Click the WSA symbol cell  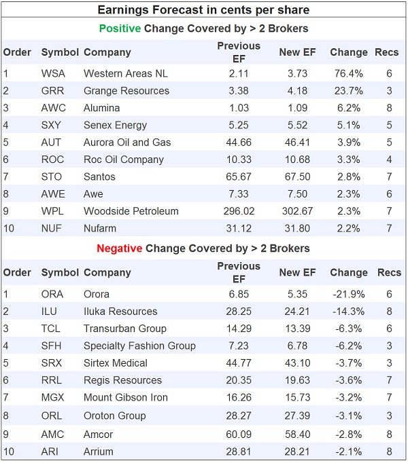point(53,73)
